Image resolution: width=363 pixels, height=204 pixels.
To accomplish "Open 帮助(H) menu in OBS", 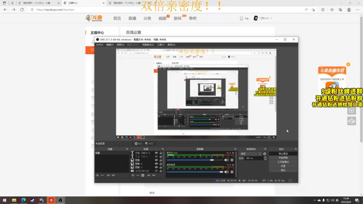I will click(x=172, y=44).
